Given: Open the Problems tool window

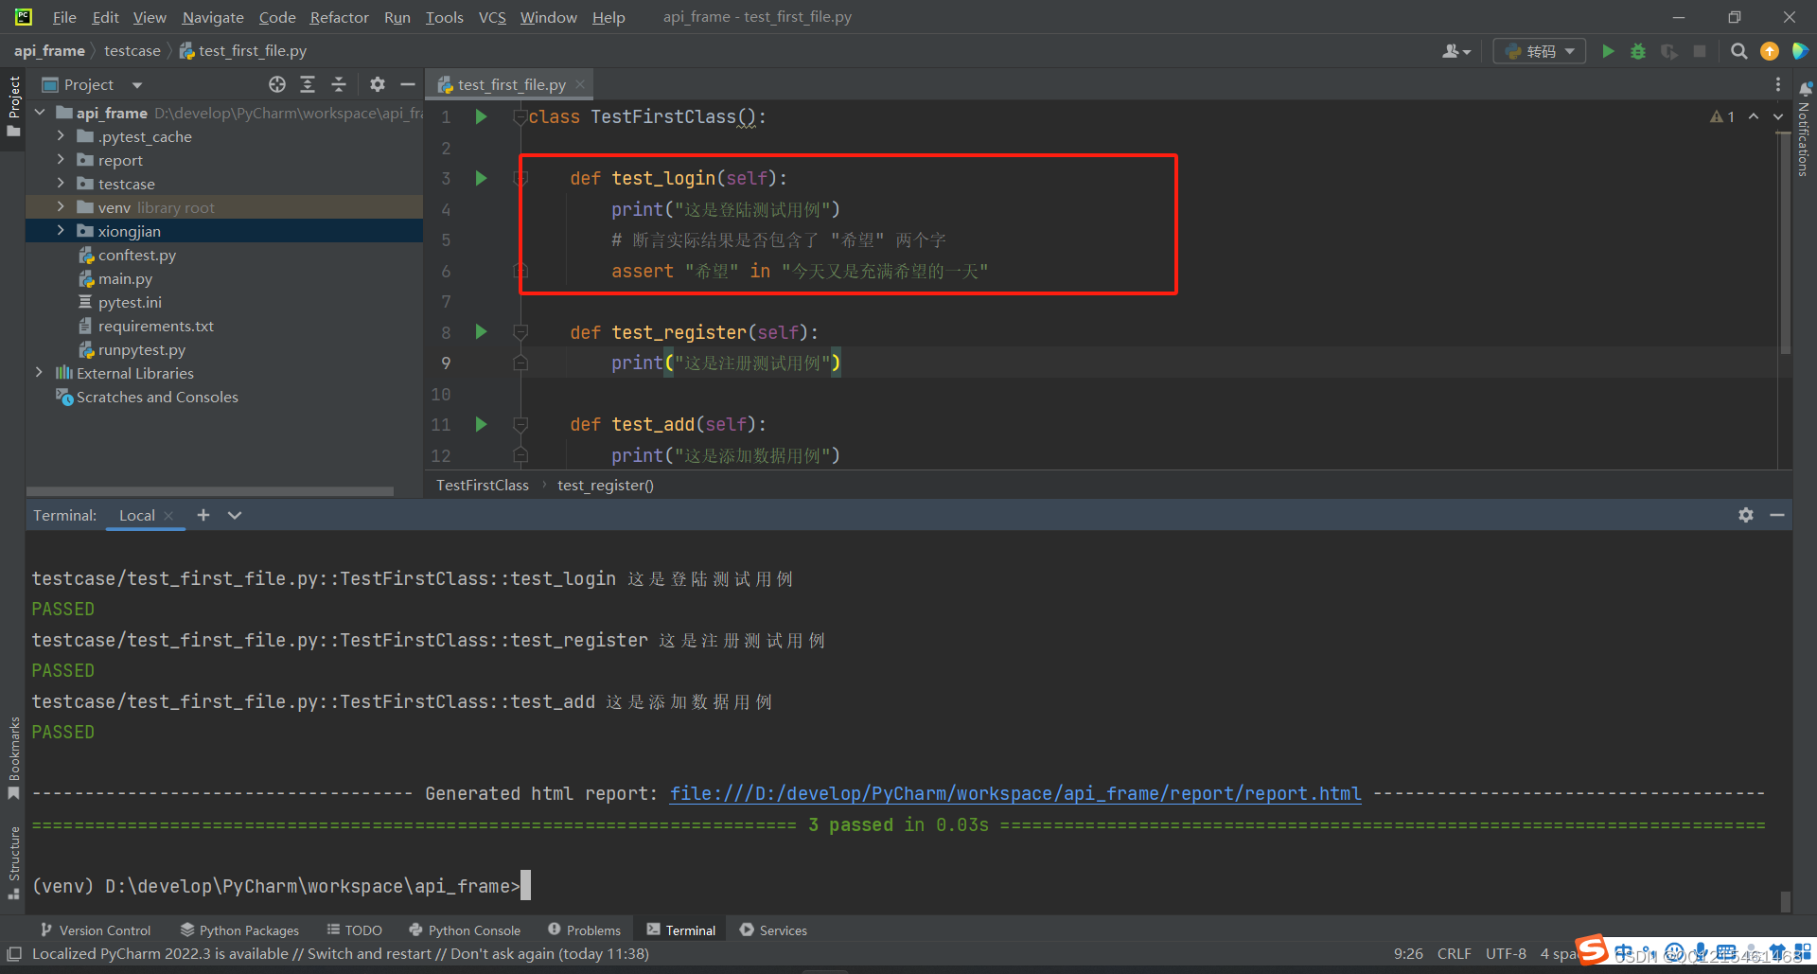Looking at the screenshot, I should click(x=584, y=930).
